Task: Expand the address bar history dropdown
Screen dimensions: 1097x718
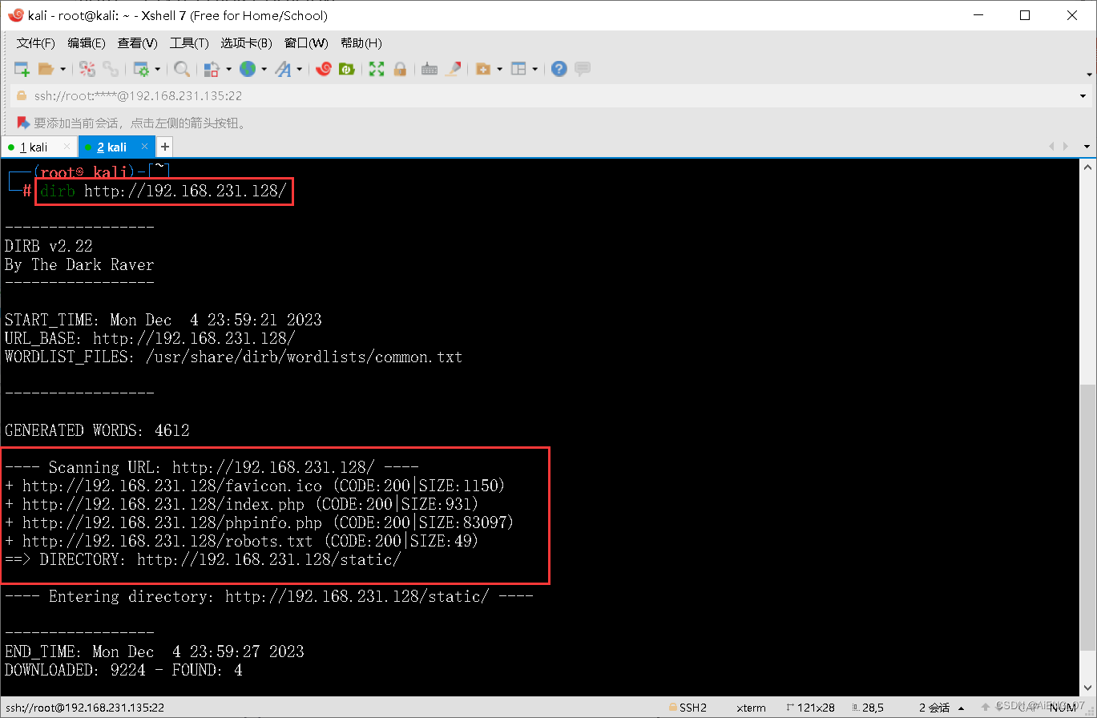Action: tap(1083, 96)
